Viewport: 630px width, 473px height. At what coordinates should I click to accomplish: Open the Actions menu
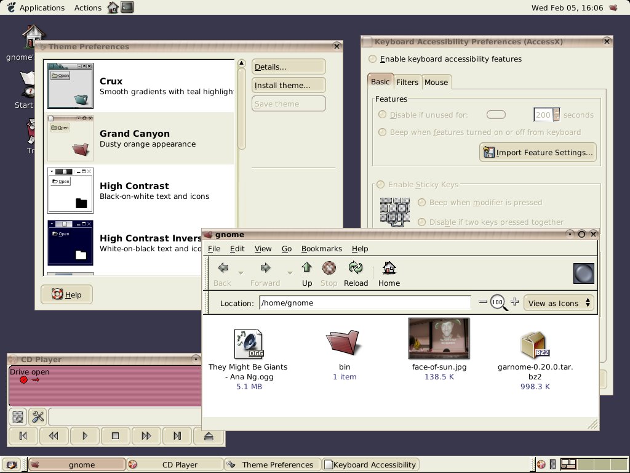pyautogui.click(x=87, y=7)
